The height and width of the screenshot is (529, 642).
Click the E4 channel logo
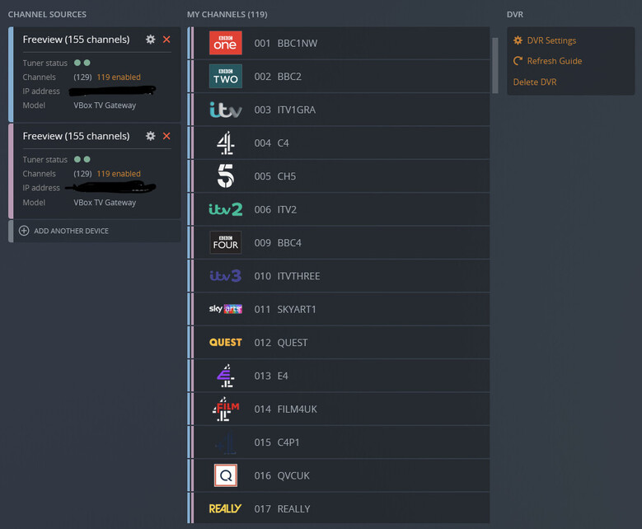[226, 376]
